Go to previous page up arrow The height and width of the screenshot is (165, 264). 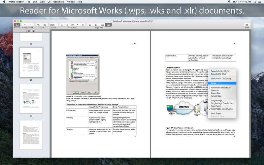[67, 25]
